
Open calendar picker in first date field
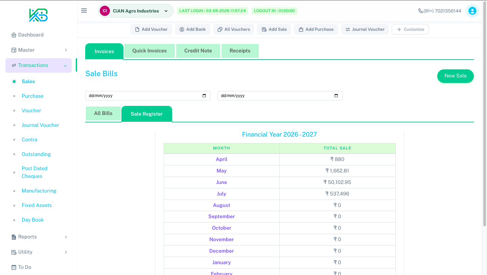(204, 96)
